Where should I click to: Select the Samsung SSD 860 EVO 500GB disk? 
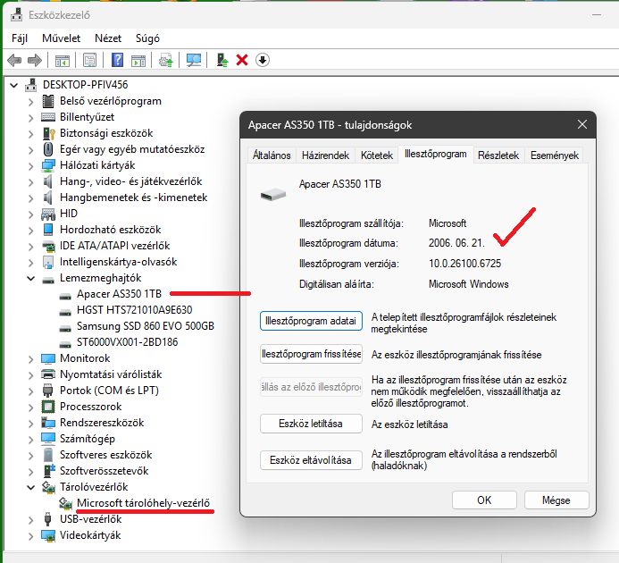(x=146, y=326)
